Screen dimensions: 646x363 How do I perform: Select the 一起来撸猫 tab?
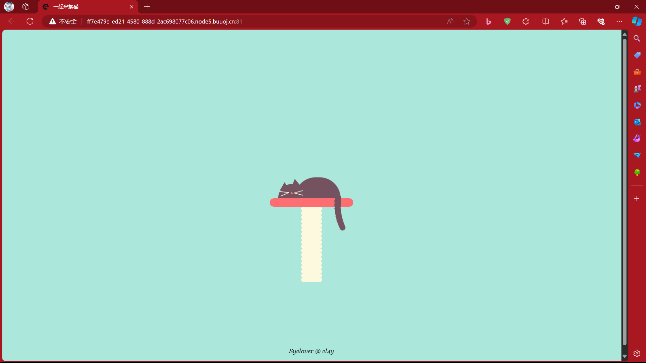coord(87,7)
